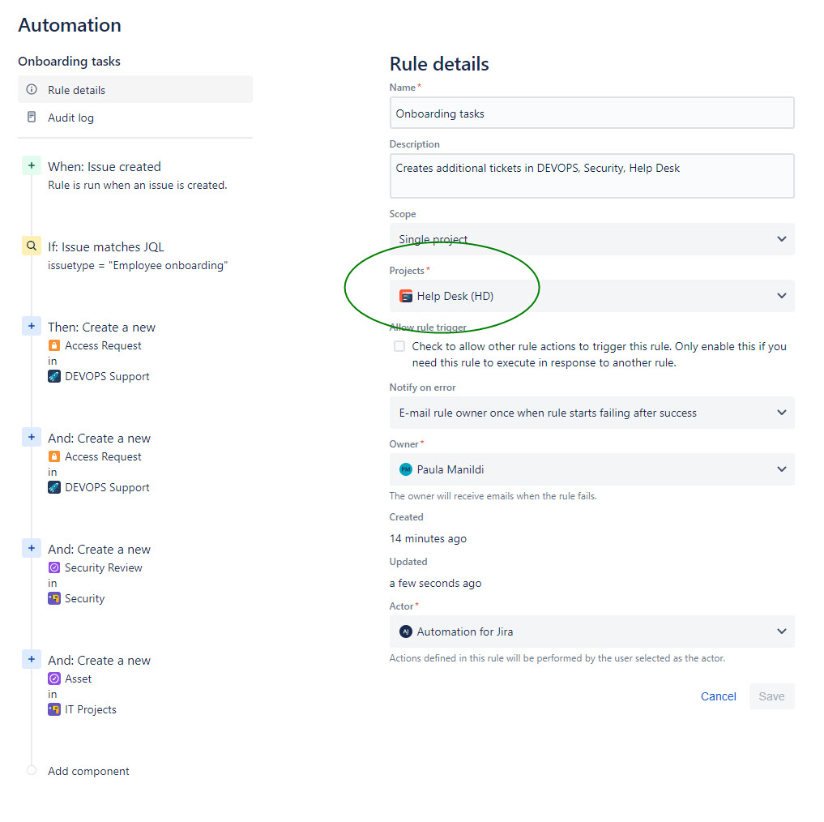Click Add component

pyautogui.click(x=88, y=771)
